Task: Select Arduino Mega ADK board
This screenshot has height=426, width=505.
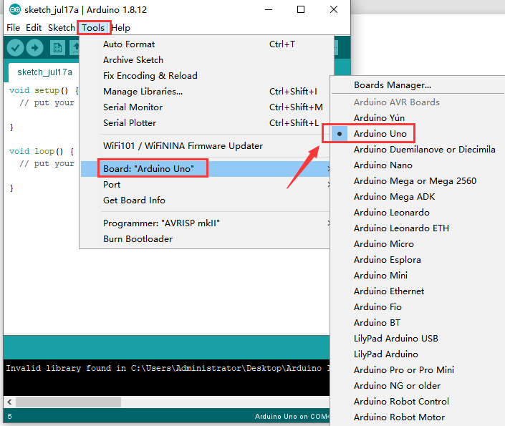Action: tap(418, 197)
